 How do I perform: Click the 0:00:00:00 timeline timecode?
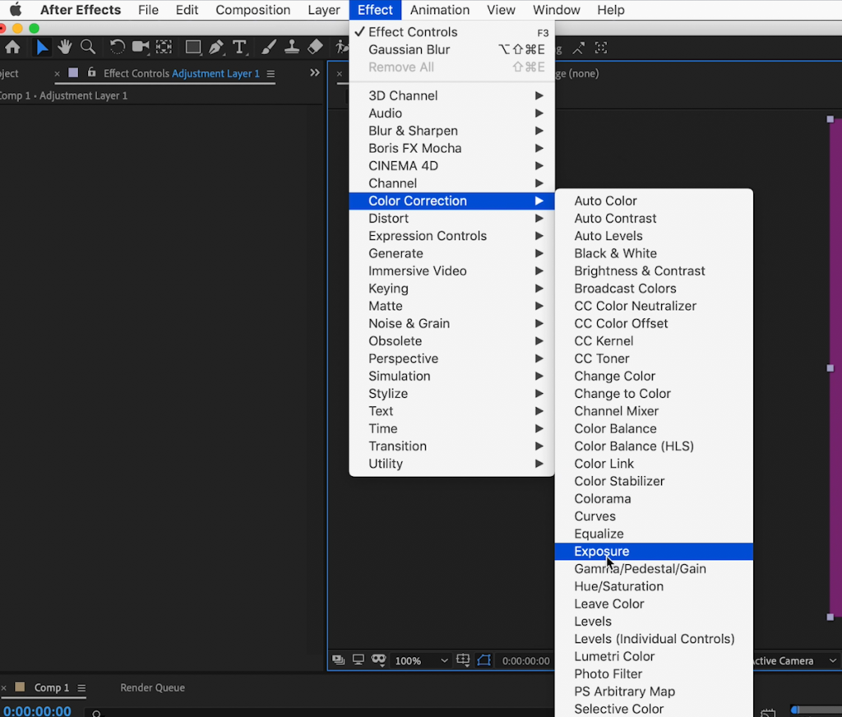click(37, 710)
